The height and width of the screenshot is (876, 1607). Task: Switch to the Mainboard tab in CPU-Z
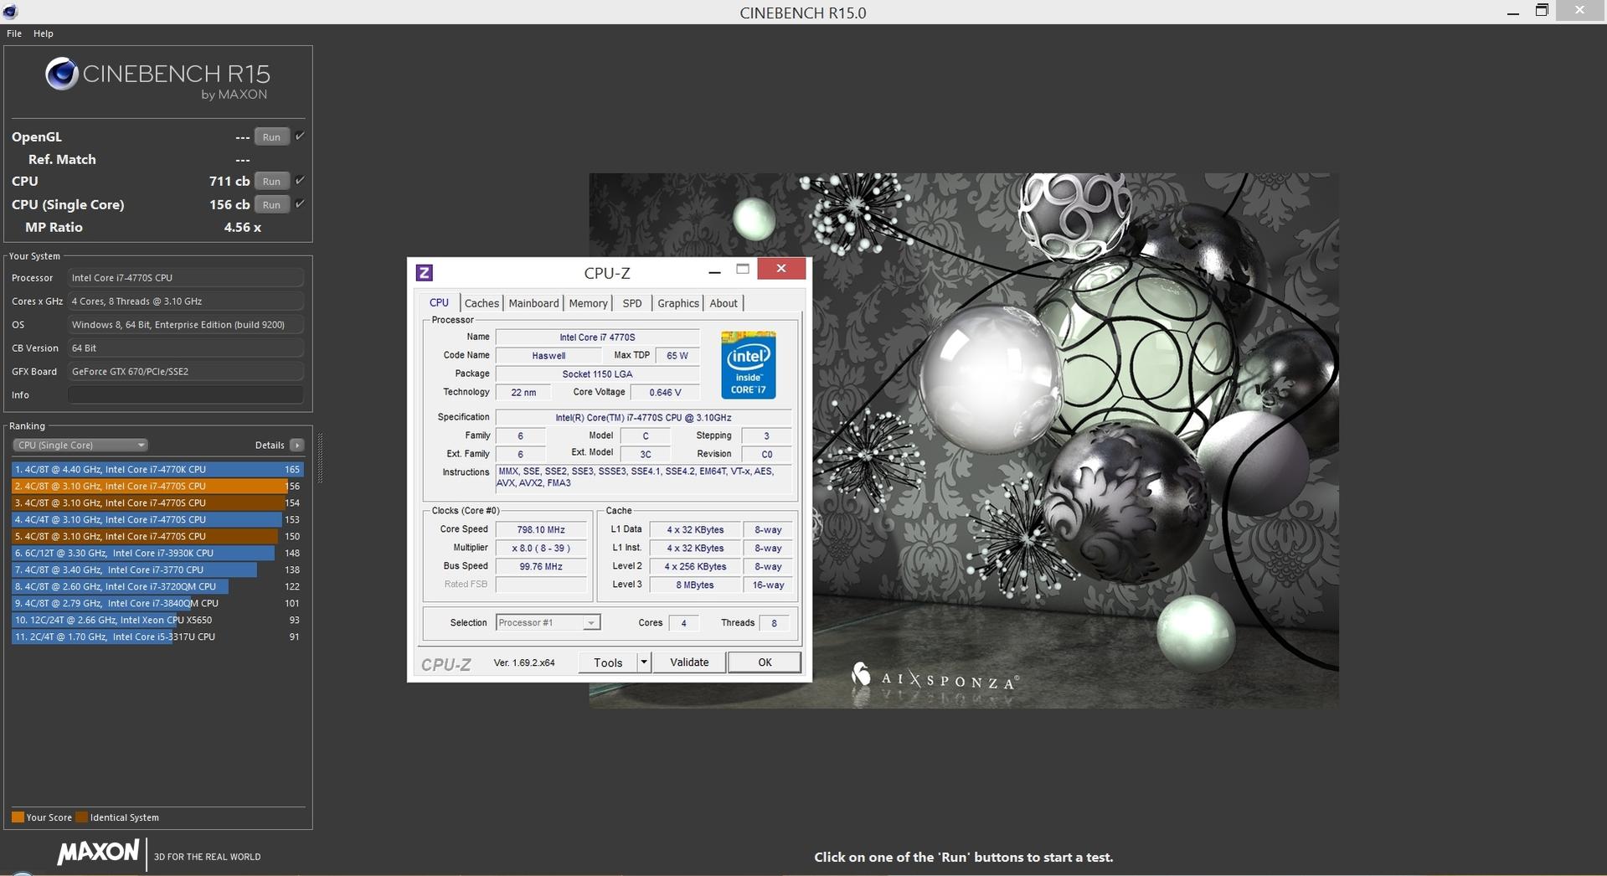(x=533, y=303)
